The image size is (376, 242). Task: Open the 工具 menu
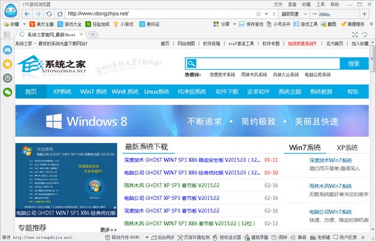(x=320, y=4)
